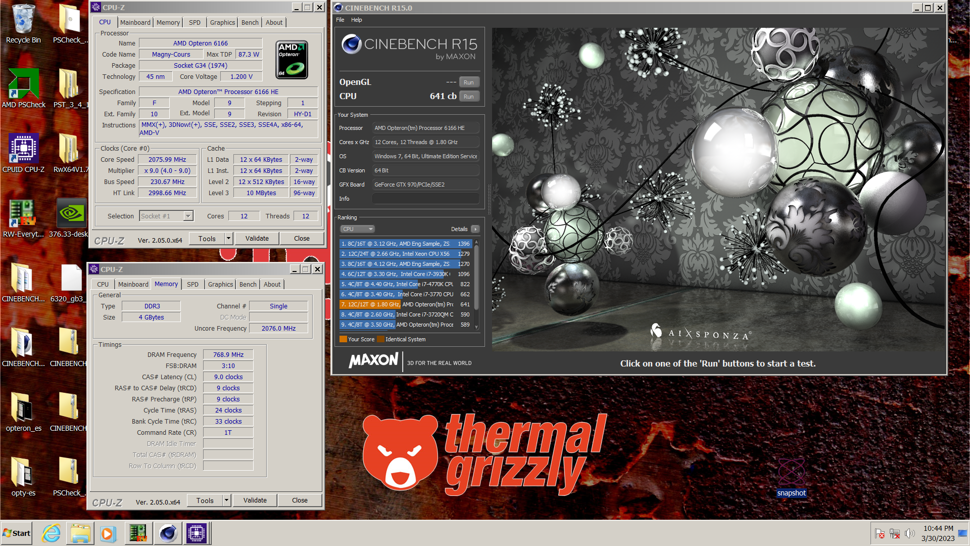Open the network status tray icon
This screenshot has height=546, width=970.
click(895, 533)
